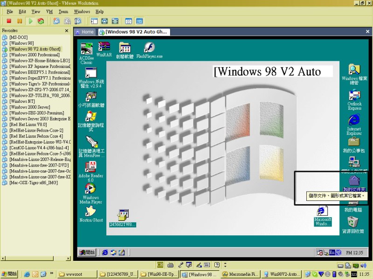
Task: Click the Quick Switch mode toolbar icon
Action: pos(104,21)
